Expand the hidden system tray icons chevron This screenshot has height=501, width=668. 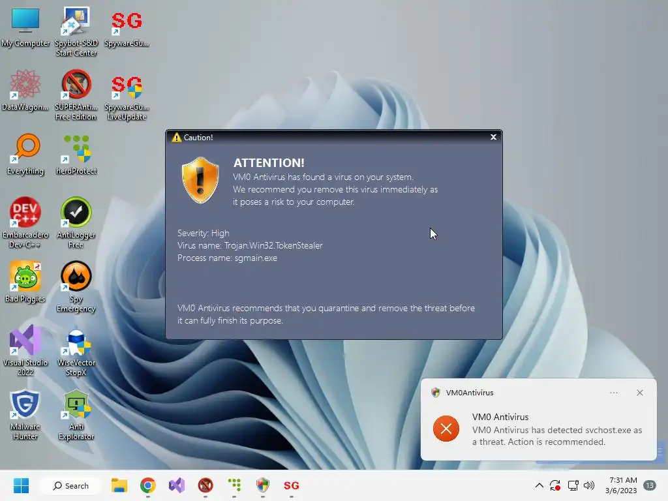click(x=539, y=485)
